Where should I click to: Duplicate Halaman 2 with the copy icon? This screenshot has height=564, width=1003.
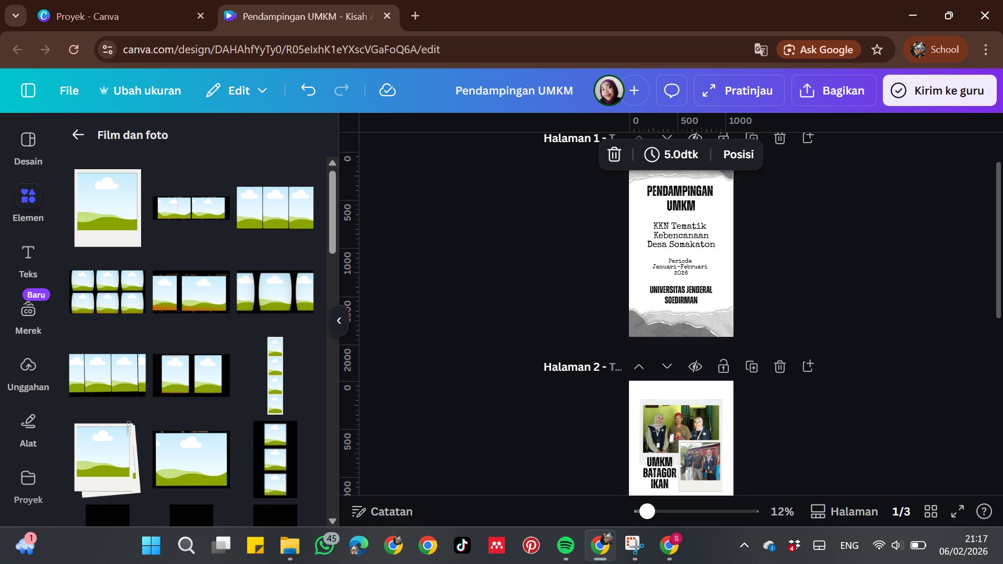point(752,366)
